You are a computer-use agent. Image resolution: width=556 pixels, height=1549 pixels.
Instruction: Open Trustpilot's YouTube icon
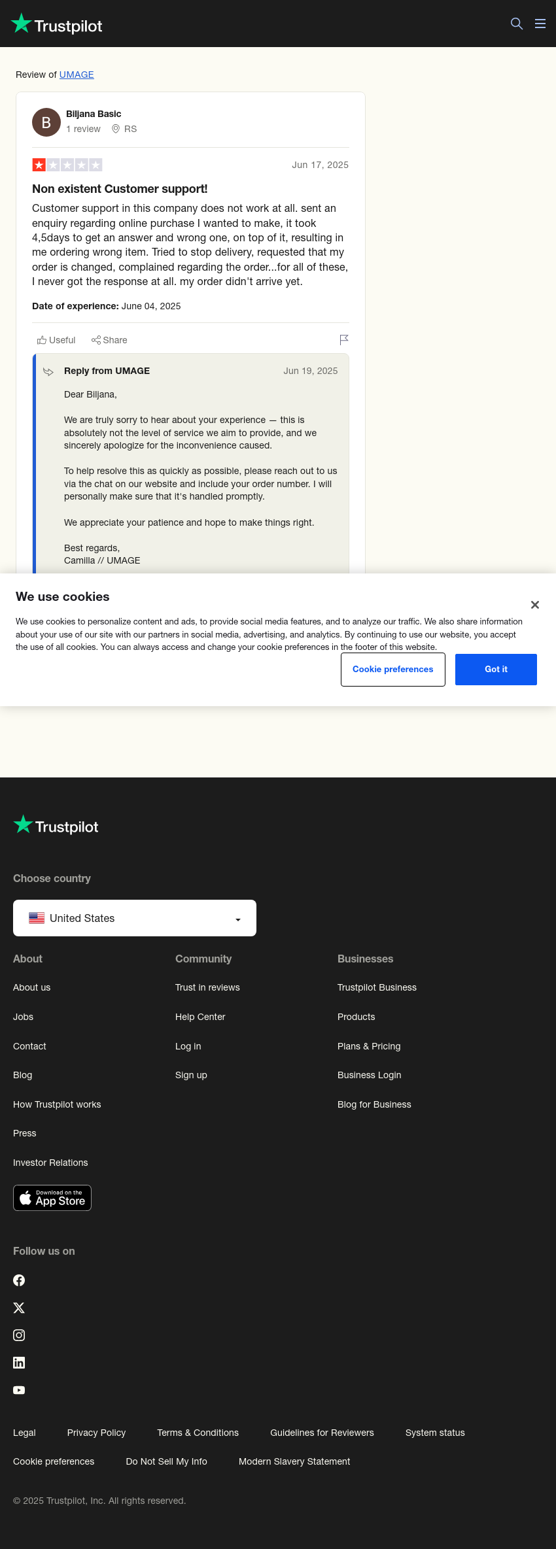pyautogui.click(x=19, y=1390)
